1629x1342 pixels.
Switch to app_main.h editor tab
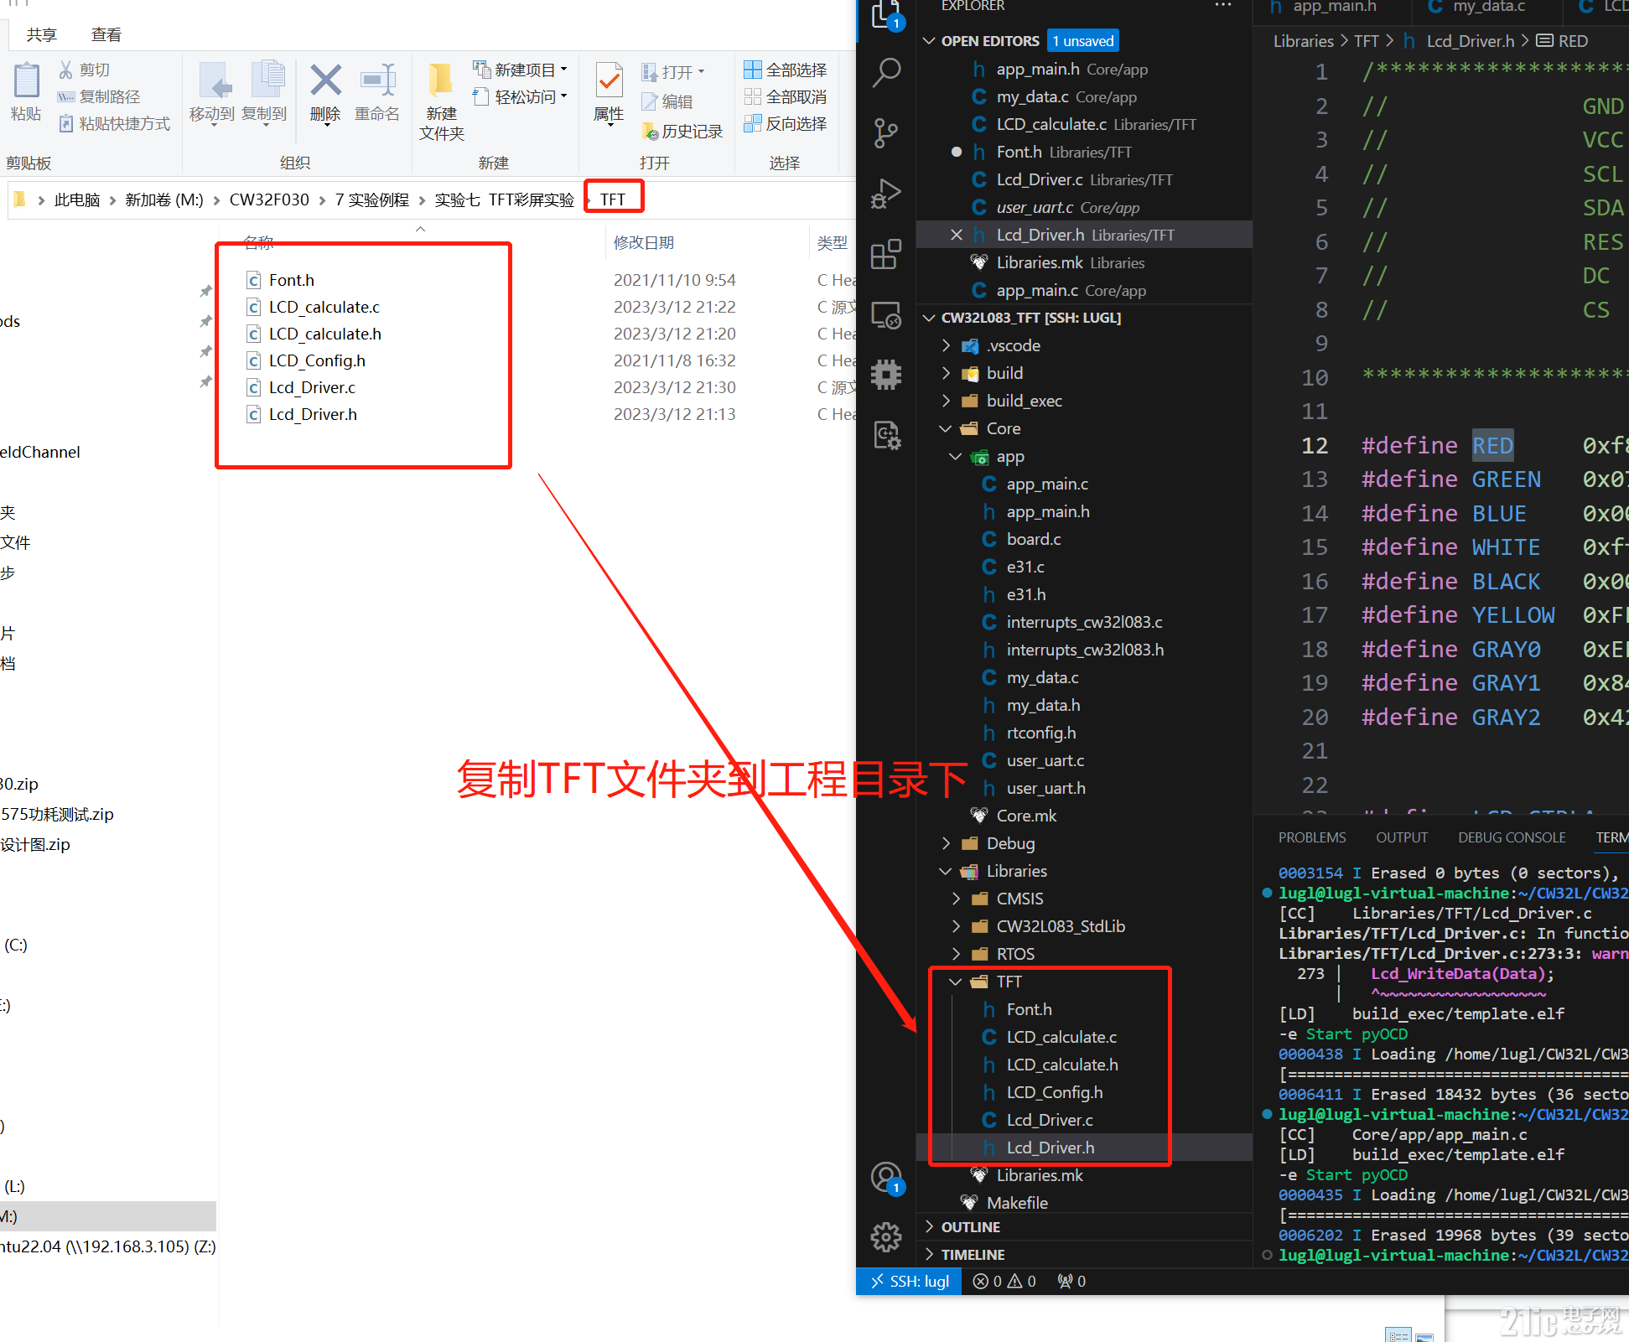[1334, 8]
